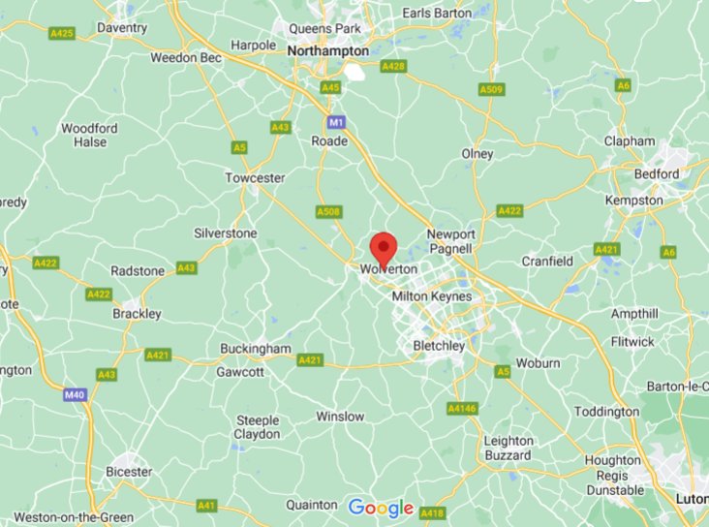Click the M1 motorway shield
Viewport: 709px width, 527px height.
click(336, 122)
